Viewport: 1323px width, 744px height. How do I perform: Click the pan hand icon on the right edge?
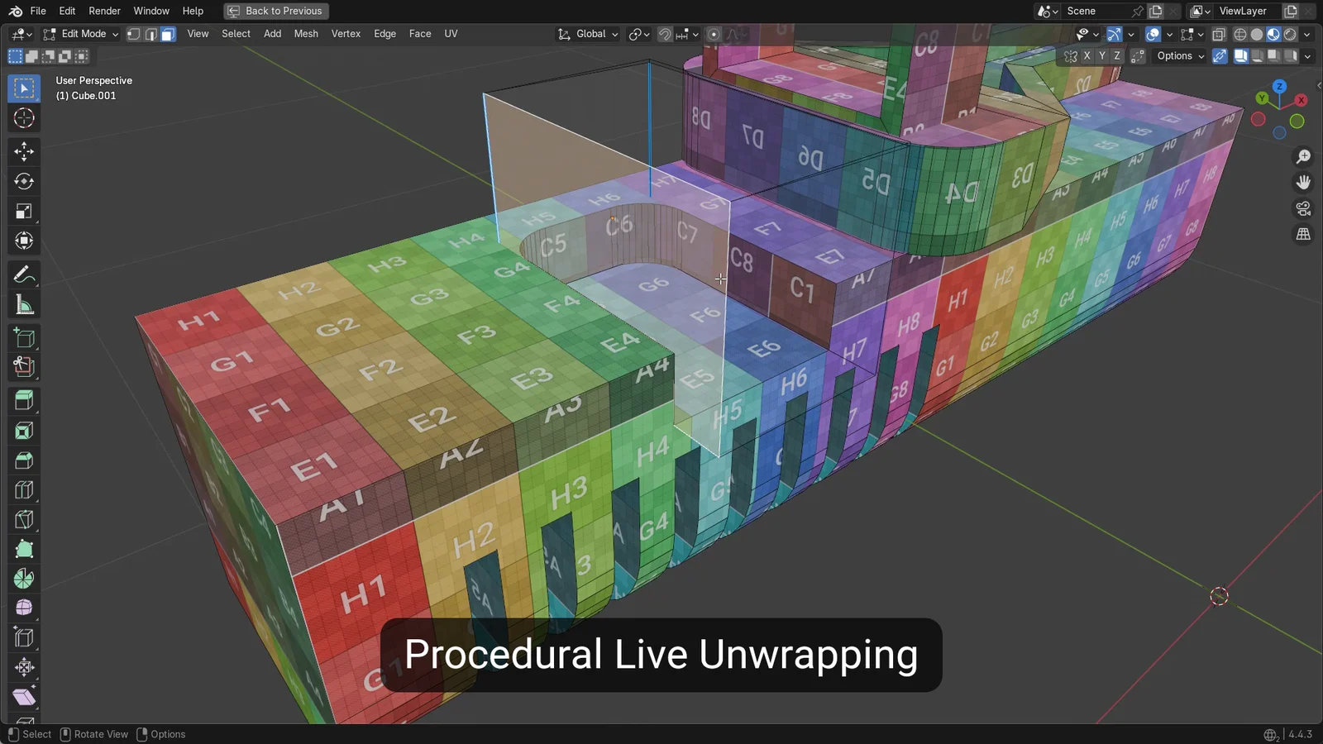[1303, 182]
